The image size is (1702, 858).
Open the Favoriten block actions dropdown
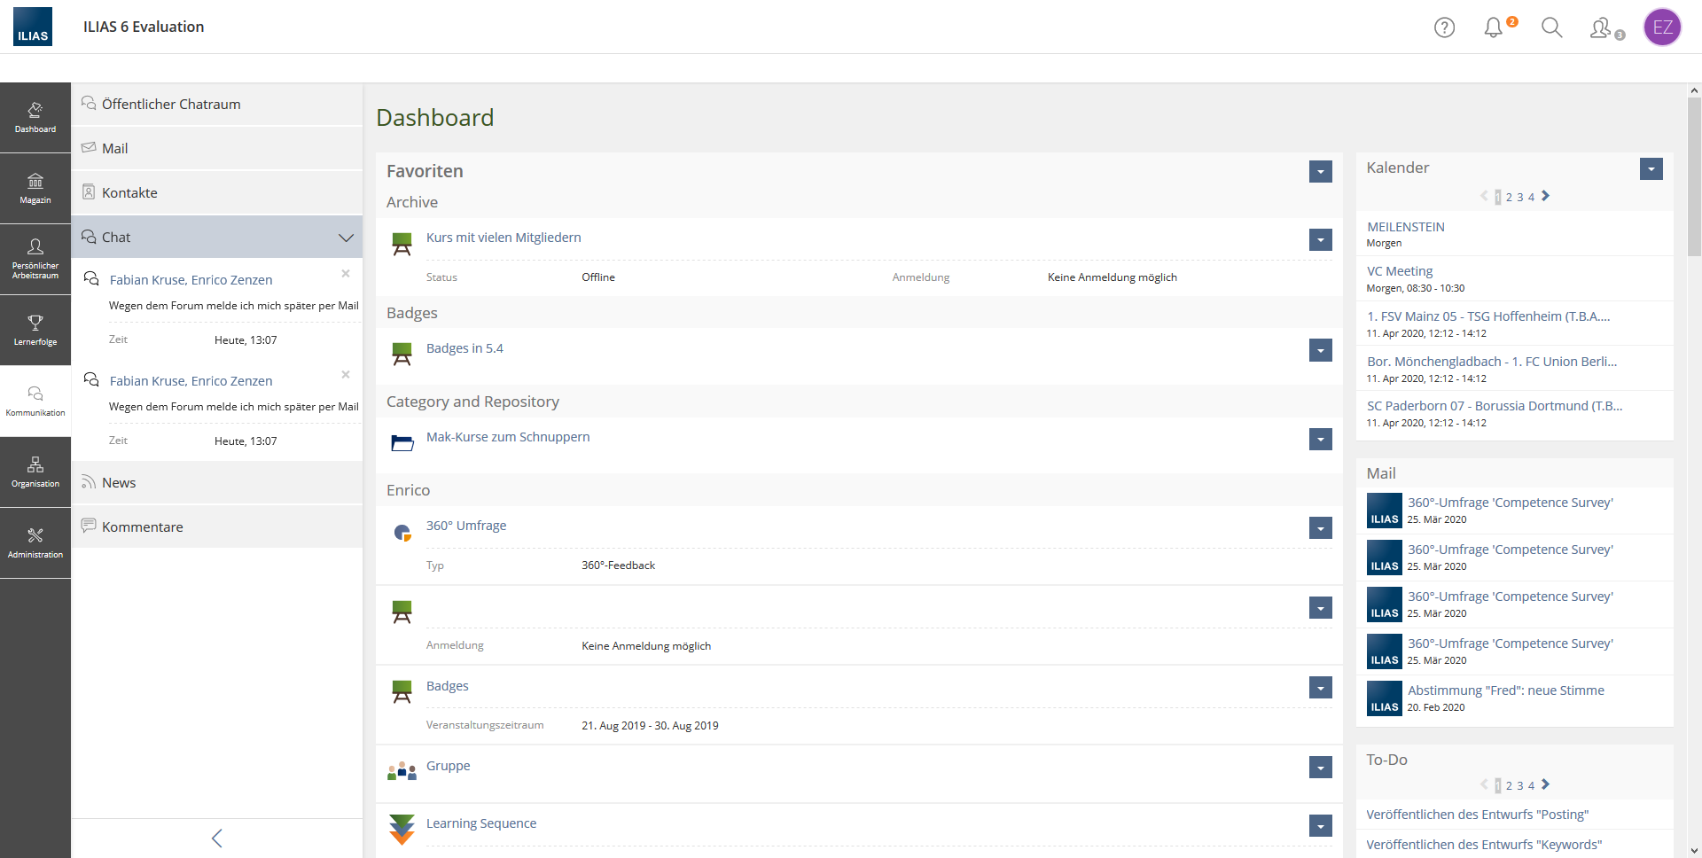(1320, 172)
